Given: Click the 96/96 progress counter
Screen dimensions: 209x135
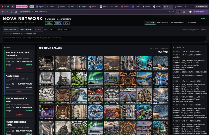Looking at the screenshot, I should [163, 52].
